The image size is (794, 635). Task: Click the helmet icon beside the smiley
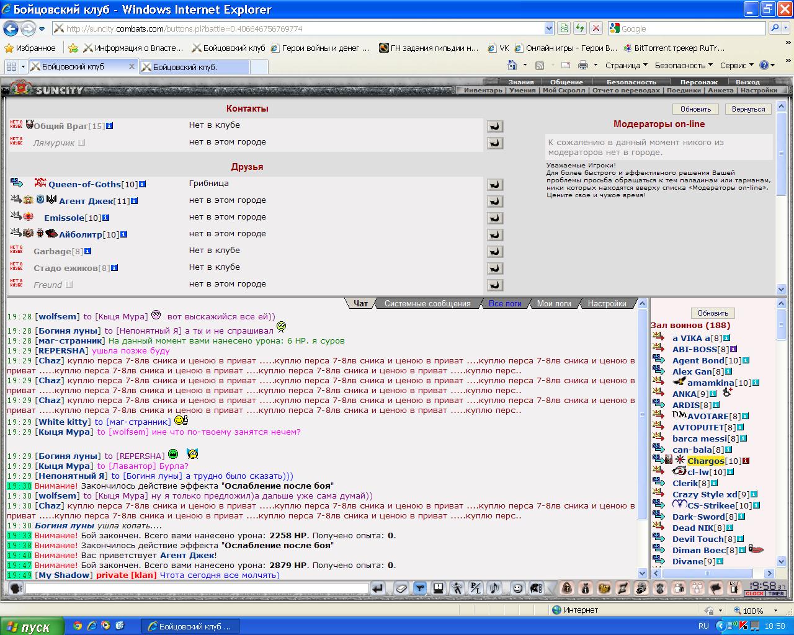coord(537,588)
